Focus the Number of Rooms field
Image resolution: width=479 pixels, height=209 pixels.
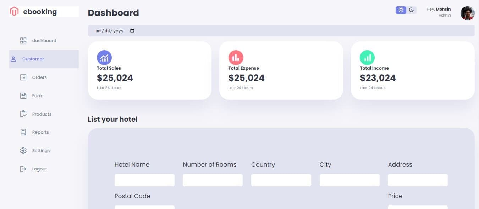pos(213,180)
